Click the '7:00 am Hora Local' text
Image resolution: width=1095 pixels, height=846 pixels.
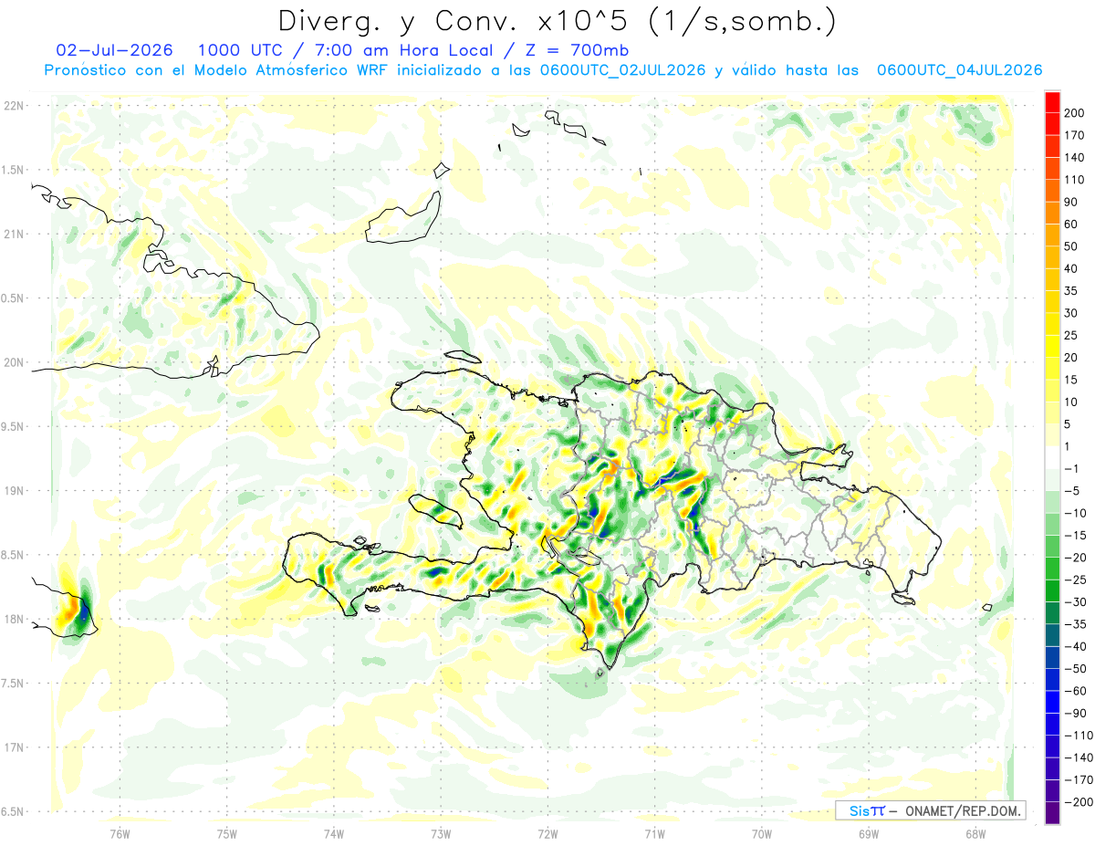click(403, 49)
